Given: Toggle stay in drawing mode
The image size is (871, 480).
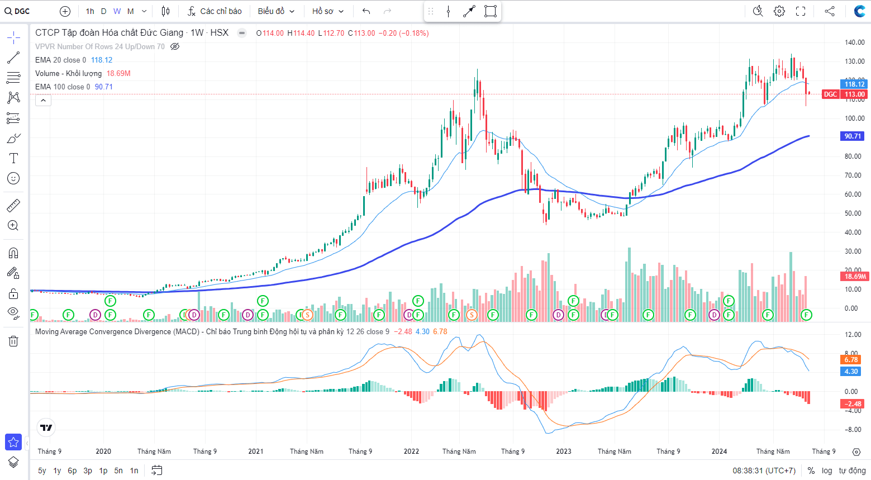Looking at the screenshot, I should 13,273.
